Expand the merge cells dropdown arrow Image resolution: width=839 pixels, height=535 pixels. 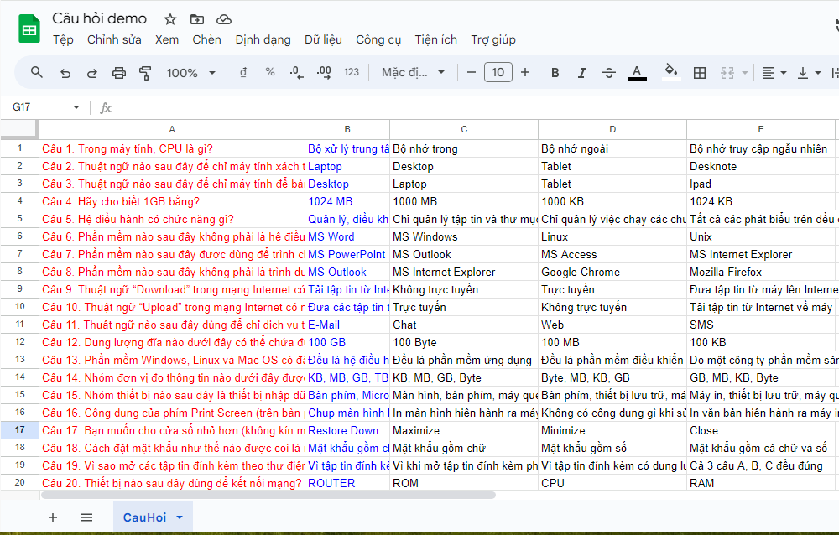[x=745, y=73]
